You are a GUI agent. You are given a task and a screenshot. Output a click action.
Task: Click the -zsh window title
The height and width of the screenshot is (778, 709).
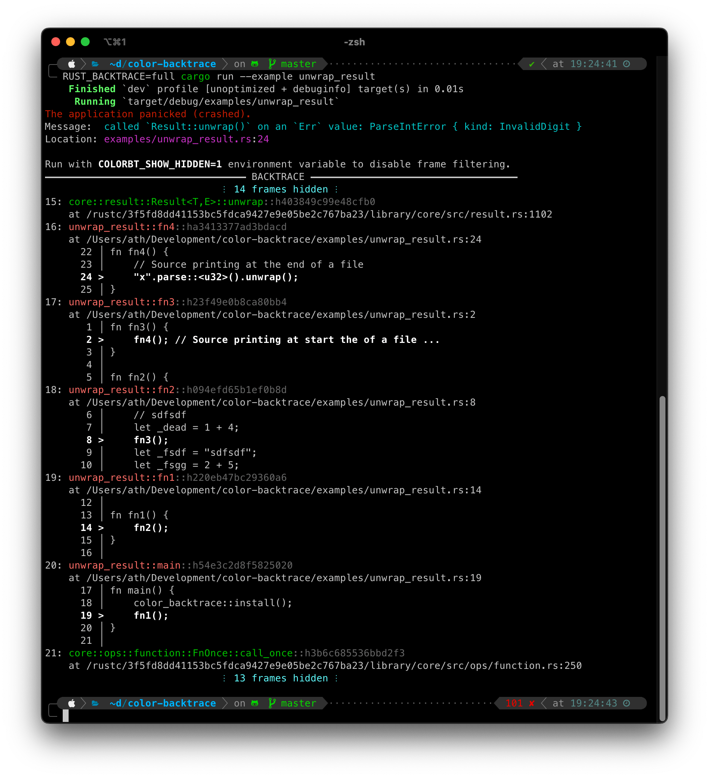click(354, 42)
